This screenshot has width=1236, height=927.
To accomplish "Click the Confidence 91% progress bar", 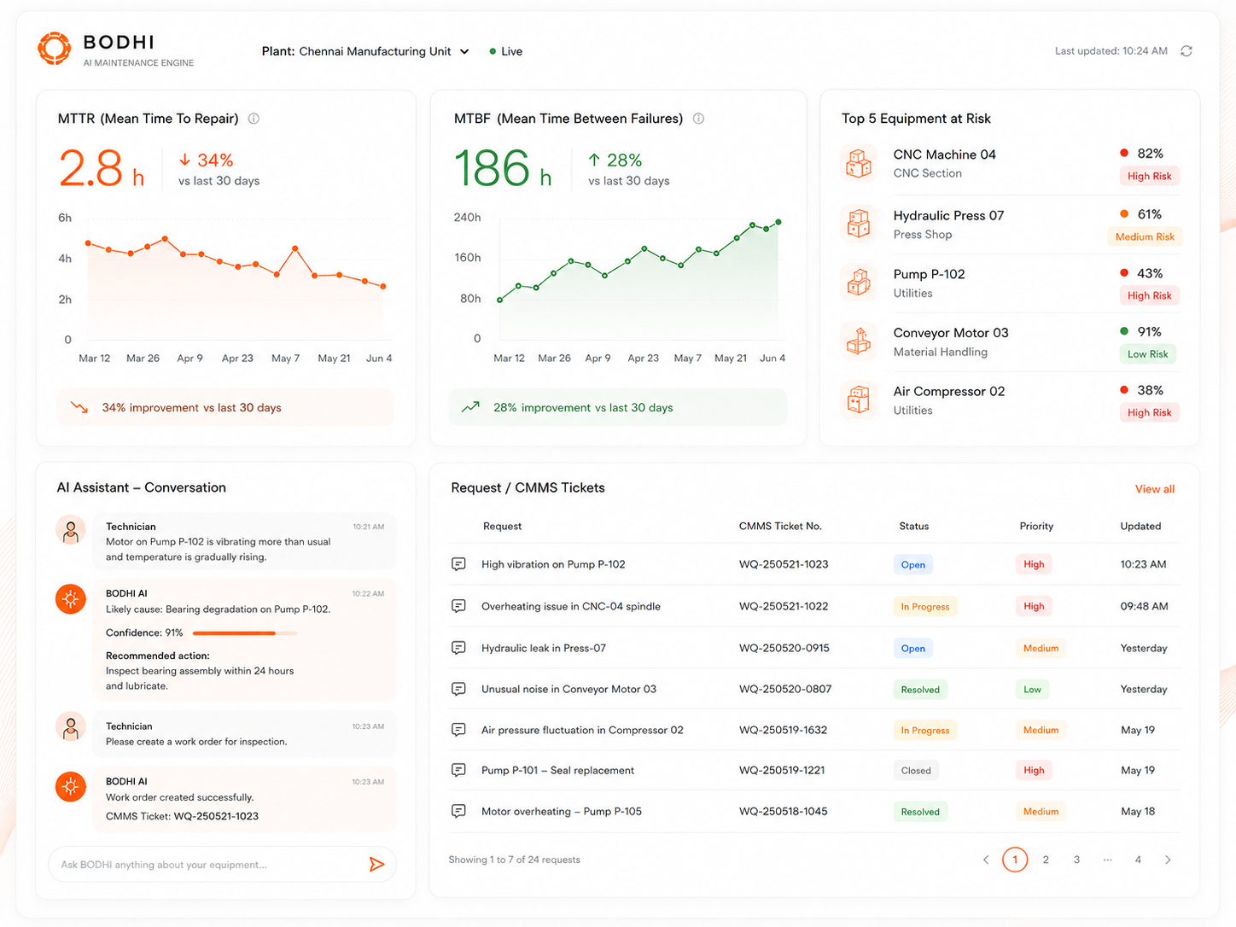I will (x=245, y=633).
